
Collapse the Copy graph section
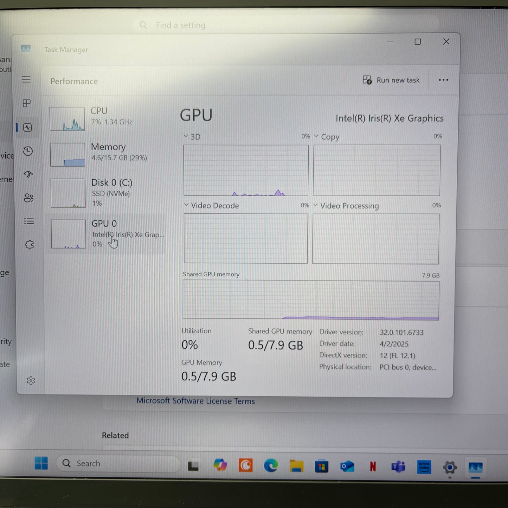coord(316,136)
